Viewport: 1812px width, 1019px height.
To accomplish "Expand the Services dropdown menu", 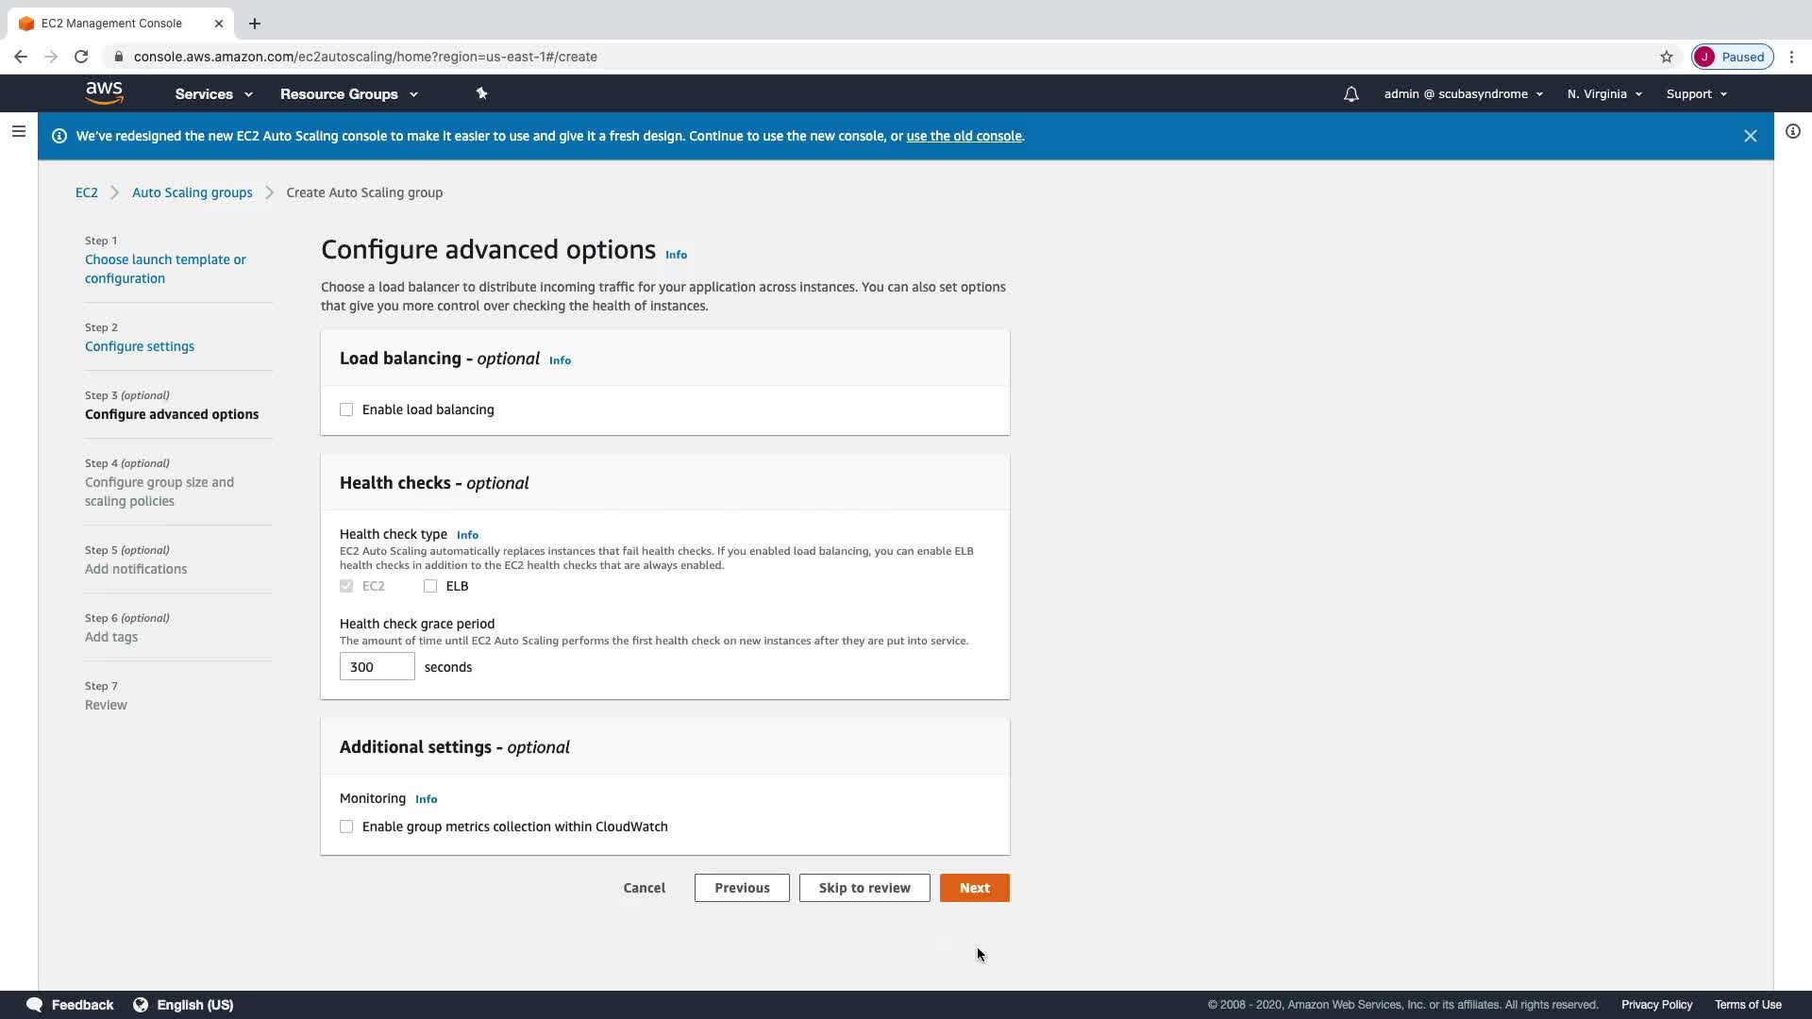I will [x=213, y=94].
